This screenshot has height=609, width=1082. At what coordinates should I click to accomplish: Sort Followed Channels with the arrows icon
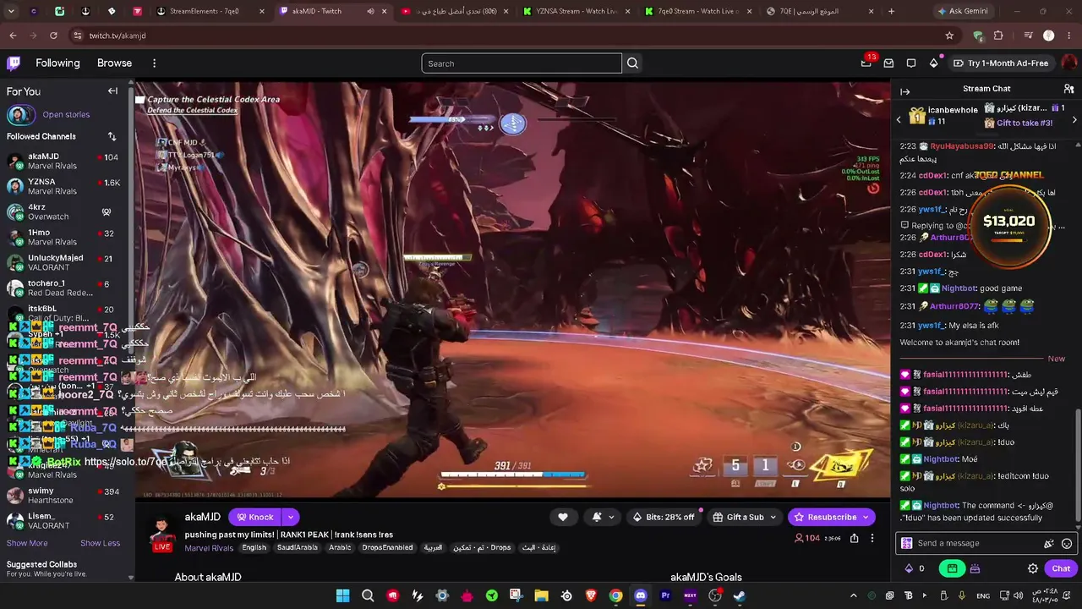coord(112,136)
